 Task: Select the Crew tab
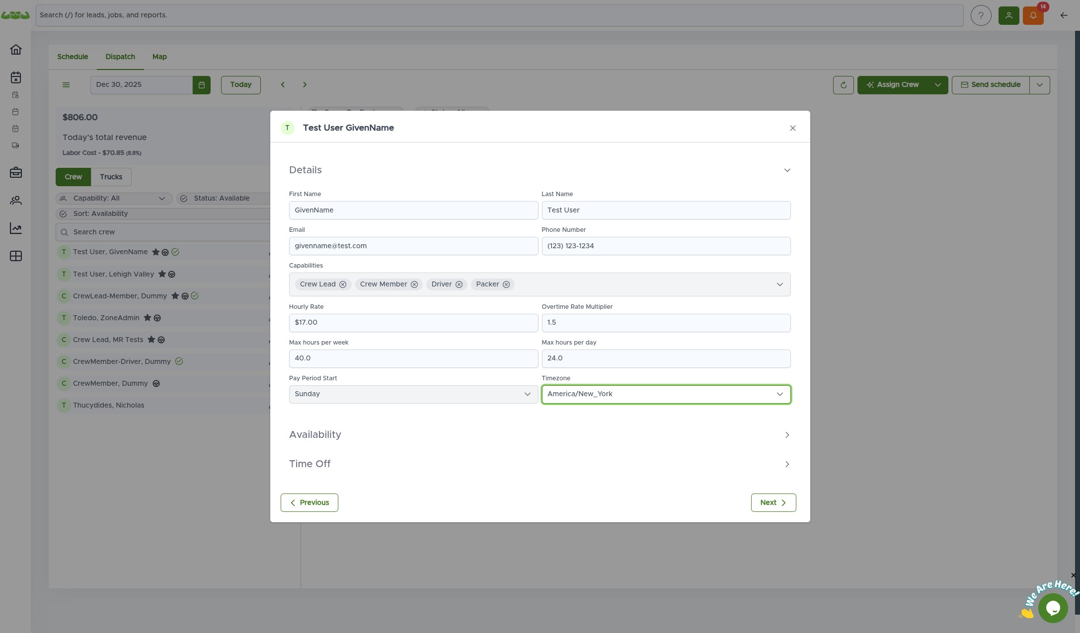[73, 177]
